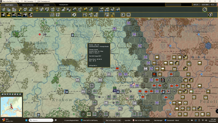Jump map via the Europe minimap thumbnail
Viewport: 218px width, 123px height.
pyautogui.click(x=11, y=107)
